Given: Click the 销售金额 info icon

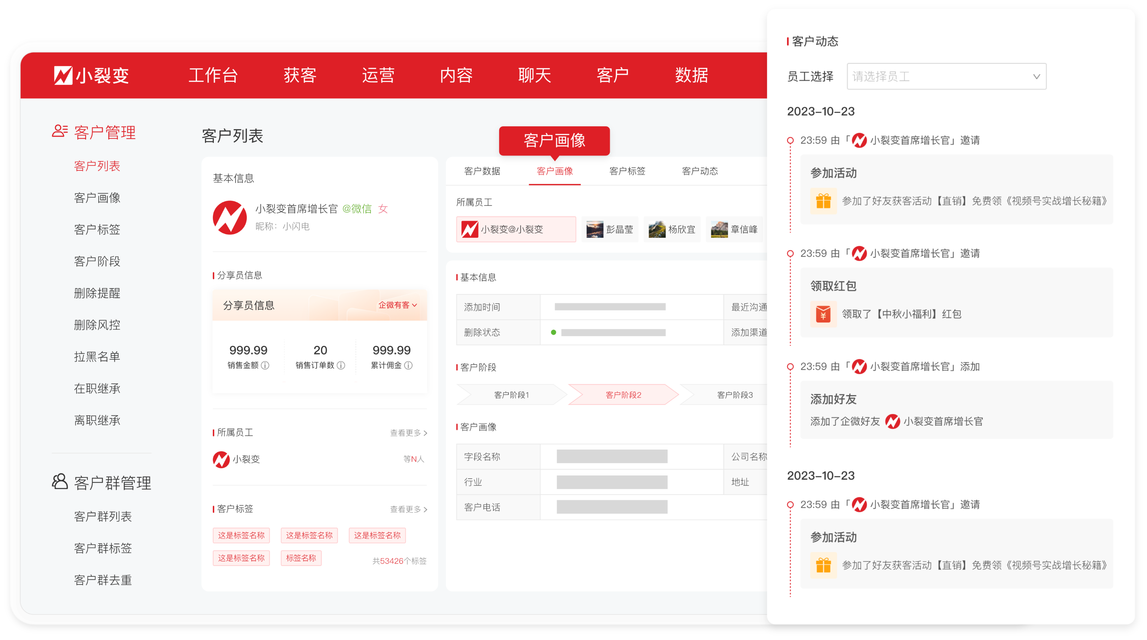Looking at the screenshot, I should pos(266,365).
